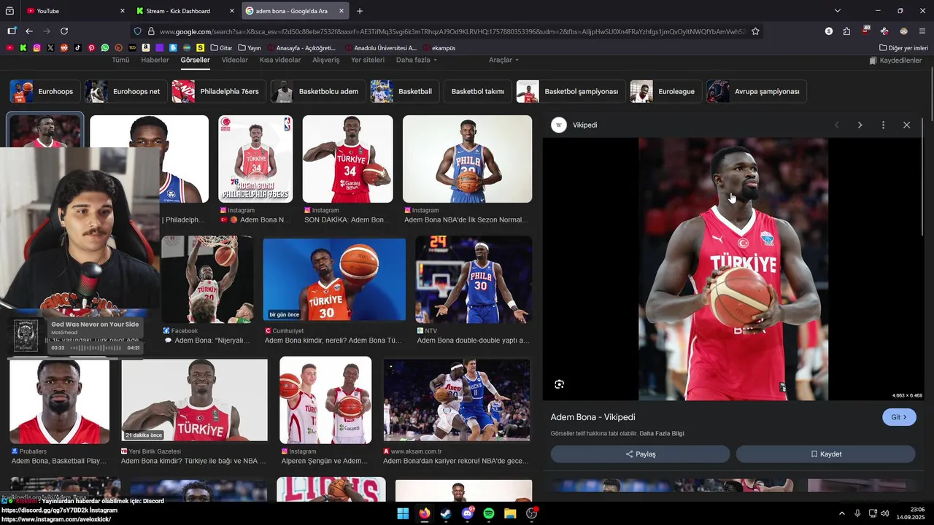Open the X (Twitter) bookmark icon

click(x=50, y=47)
